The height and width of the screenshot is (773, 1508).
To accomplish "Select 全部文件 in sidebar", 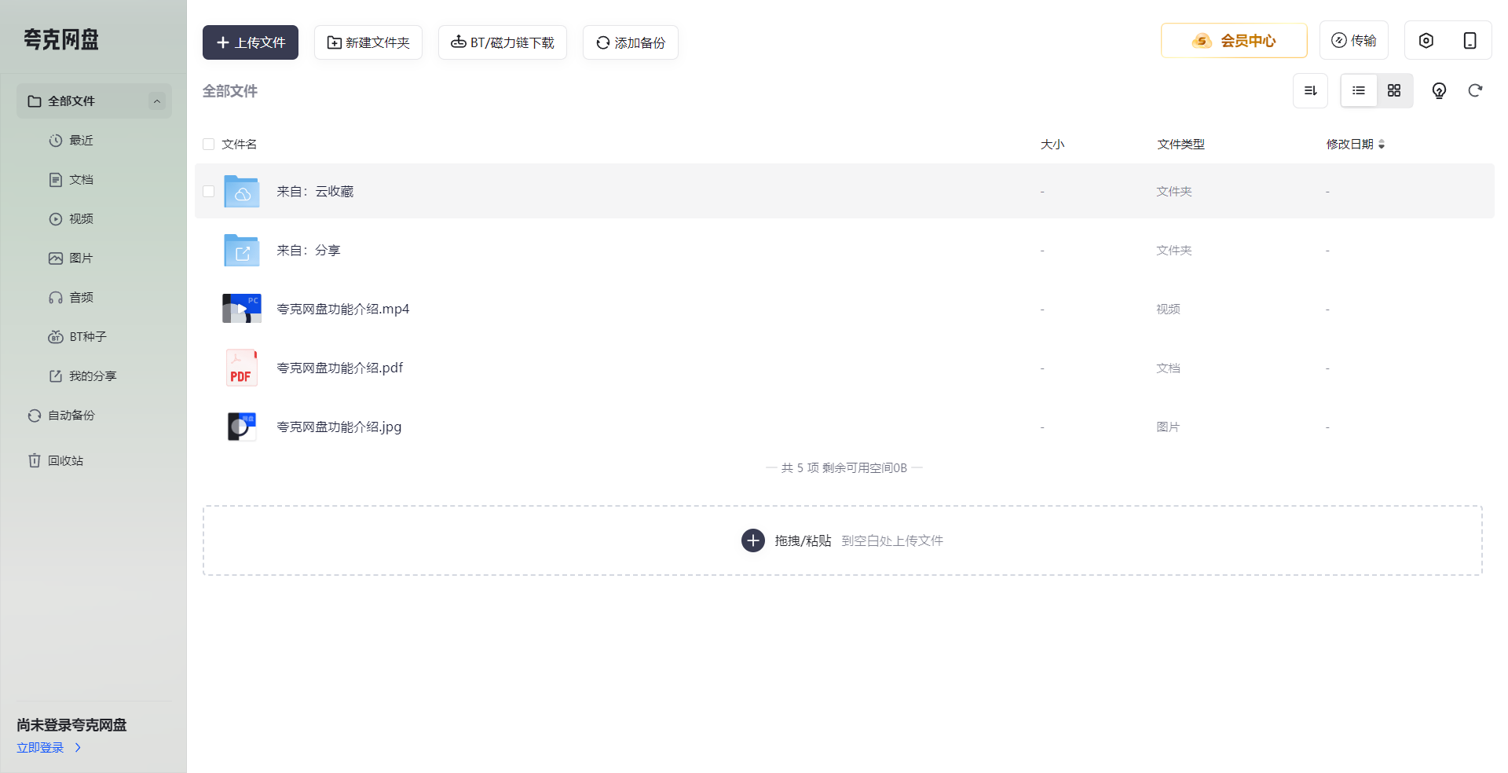I will pyautogui.click(x=93, y=101).
